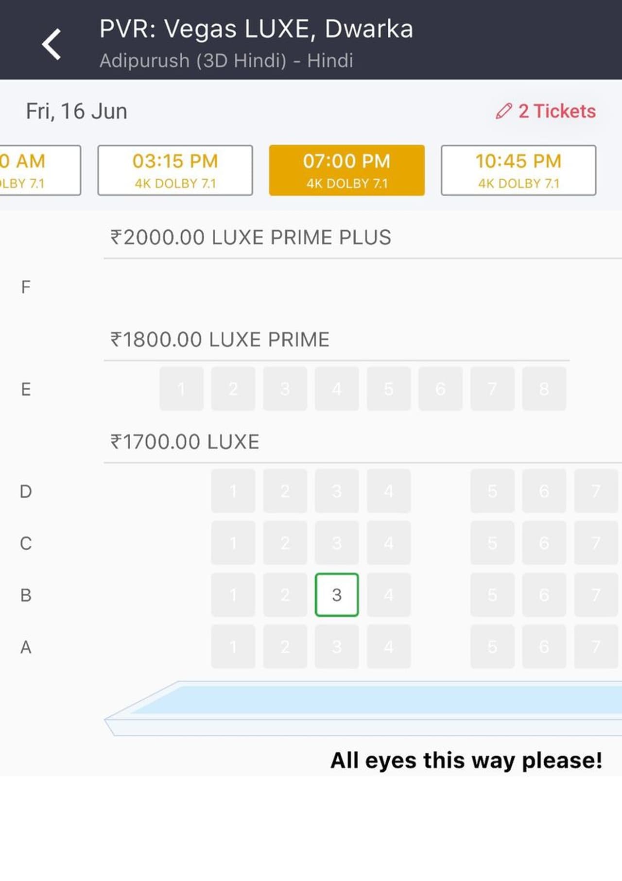Open the 2 Tickets editor
Screen dimensions: 622x881
click(x=556, y=111)
